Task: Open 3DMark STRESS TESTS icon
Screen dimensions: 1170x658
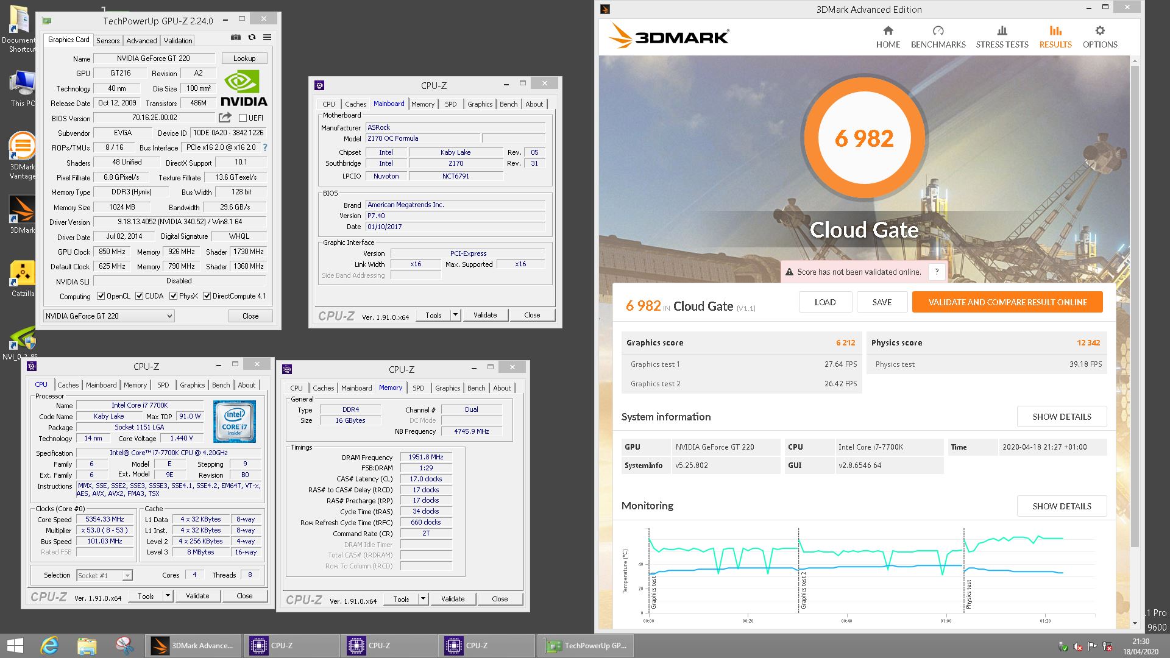Action: point(1002,30)
